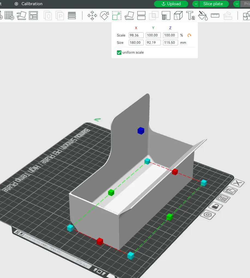This screenshot has height=278, width=250.
Task: Click the settings gear in the top bar
Action: [x=17, y=4]
